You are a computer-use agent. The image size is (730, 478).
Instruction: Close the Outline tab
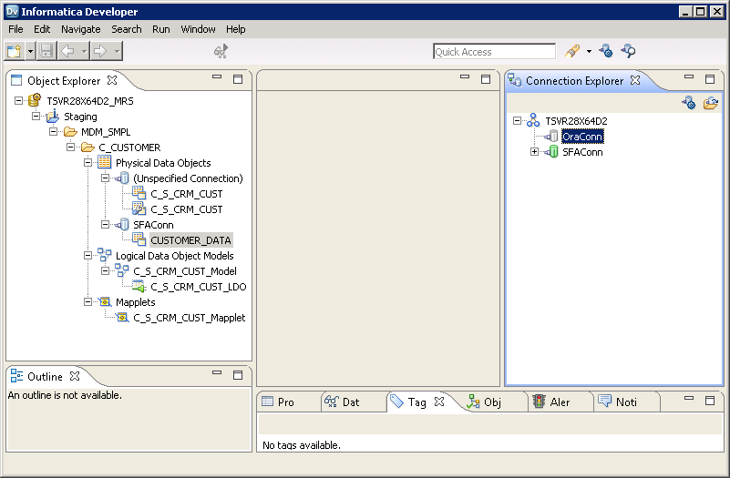pos(75,376)
